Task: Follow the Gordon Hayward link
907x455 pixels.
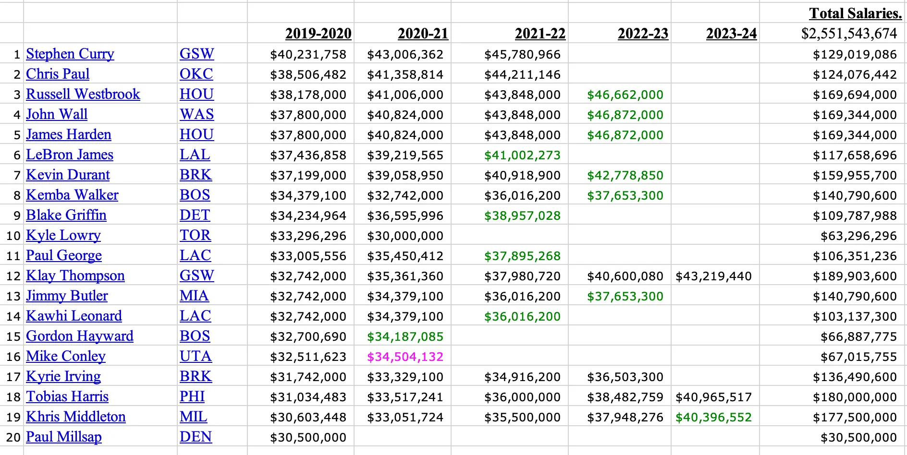Action: tap(80, 336)
